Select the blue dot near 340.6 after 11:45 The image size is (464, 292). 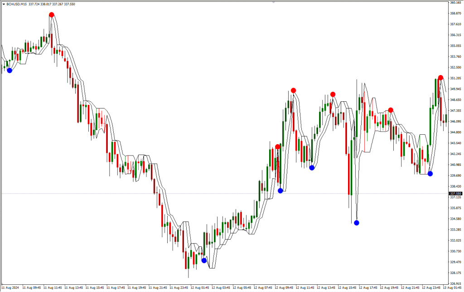[x=312, y=168]
